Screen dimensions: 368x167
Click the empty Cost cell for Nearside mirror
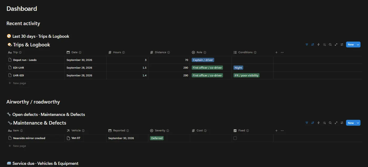tap(211, 138)
